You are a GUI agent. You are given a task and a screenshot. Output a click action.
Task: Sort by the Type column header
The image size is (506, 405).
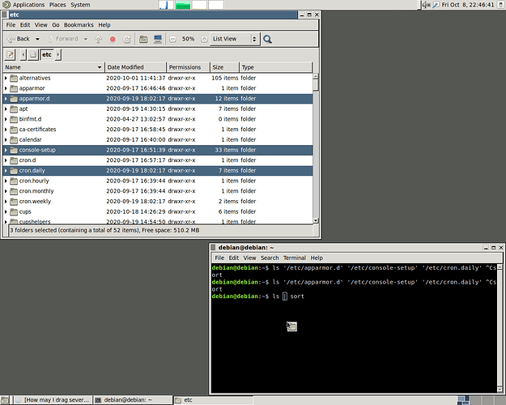coord(276,67)
